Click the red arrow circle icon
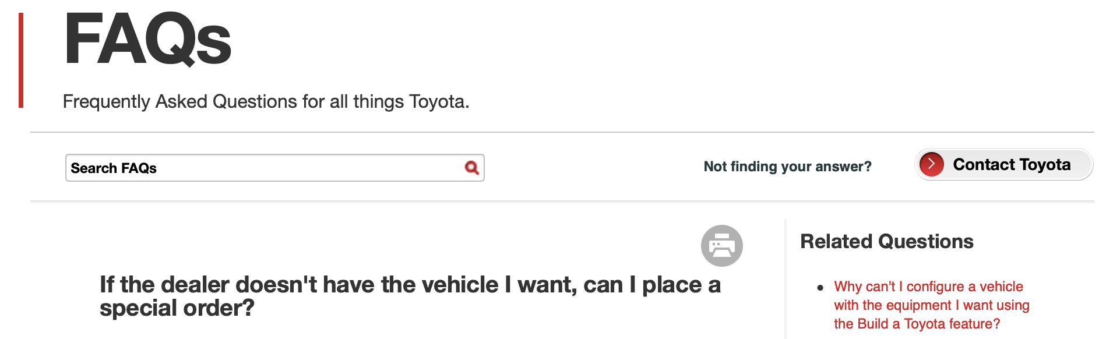The image size is (1106, 339). (x=931, y=164)
